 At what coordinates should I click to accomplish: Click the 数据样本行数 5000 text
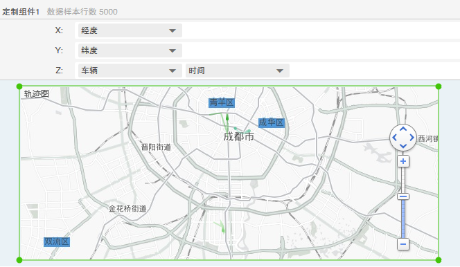tap(82, 12)
